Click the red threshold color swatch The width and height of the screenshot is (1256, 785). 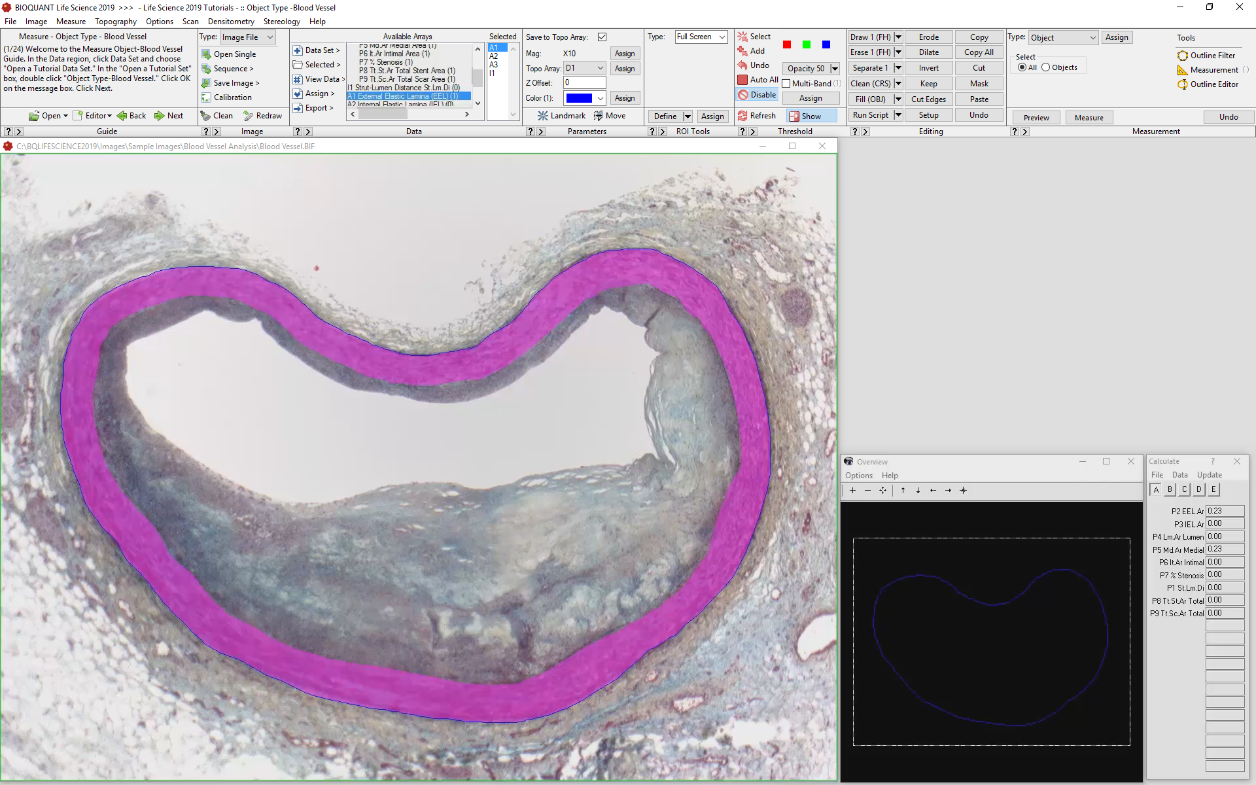click(x=787, y=44)
